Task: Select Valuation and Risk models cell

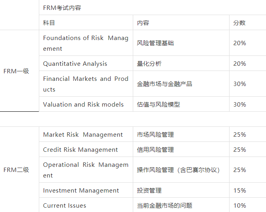Action: (83, 105)
